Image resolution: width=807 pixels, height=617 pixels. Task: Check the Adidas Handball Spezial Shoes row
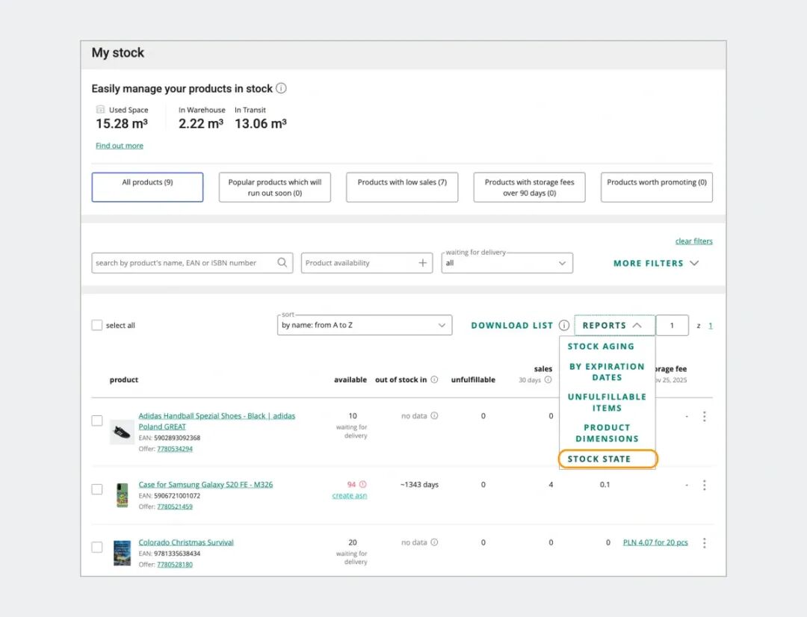[97, 421]
